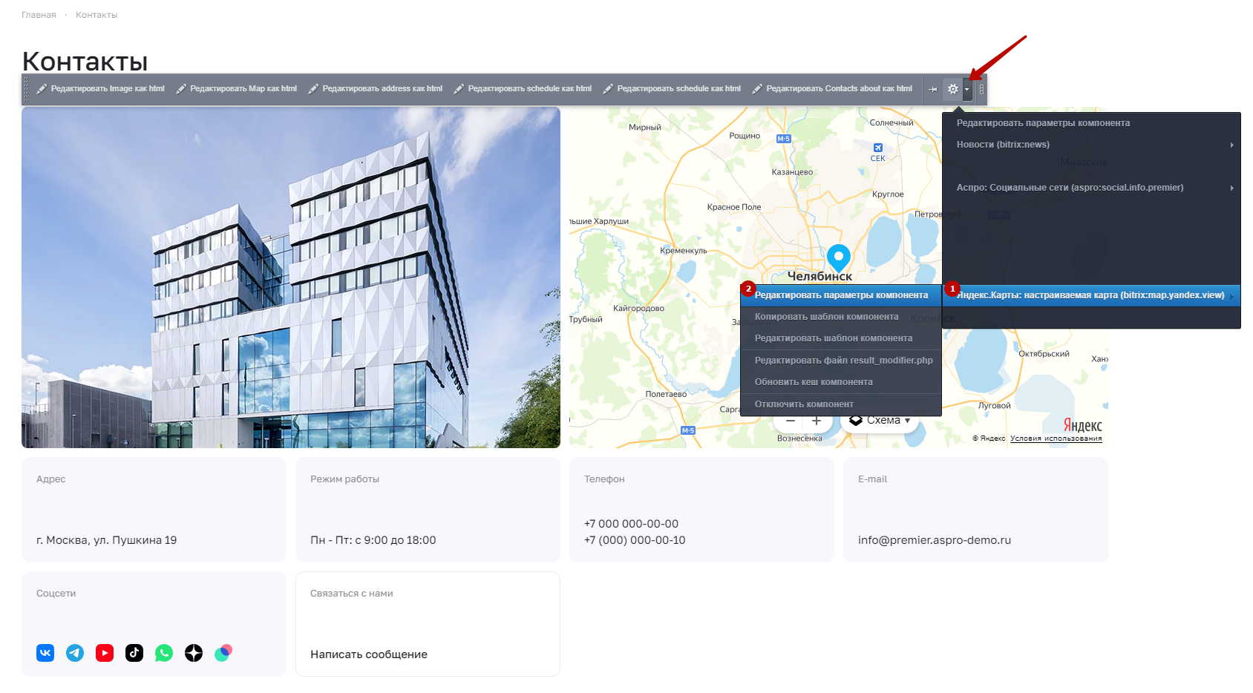1253x693 pixels.
Task: Click the schedule text Пн - Пт: с 9:00 до 18:00
Action: (x=373, y=540)
